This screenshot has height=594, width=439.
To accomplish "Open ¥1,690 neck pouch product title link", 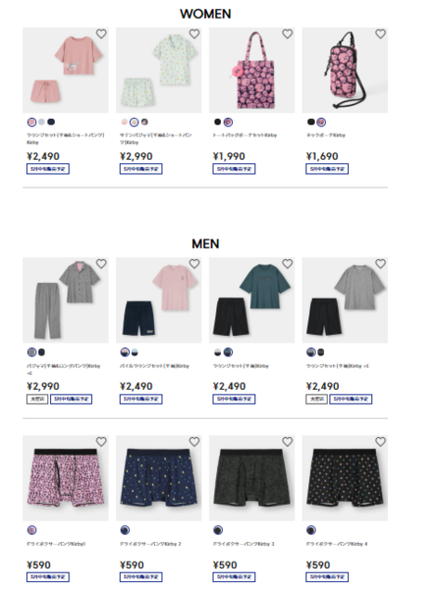I will pyautogui.click(x=326, y=135).
